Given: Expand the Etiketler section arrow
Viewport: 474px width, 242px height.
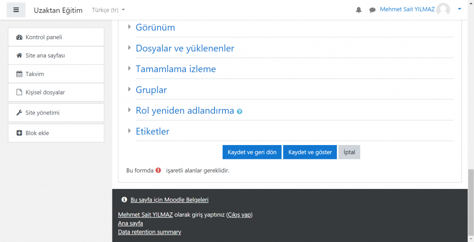Looking at the screenshot, I should 130,131.
